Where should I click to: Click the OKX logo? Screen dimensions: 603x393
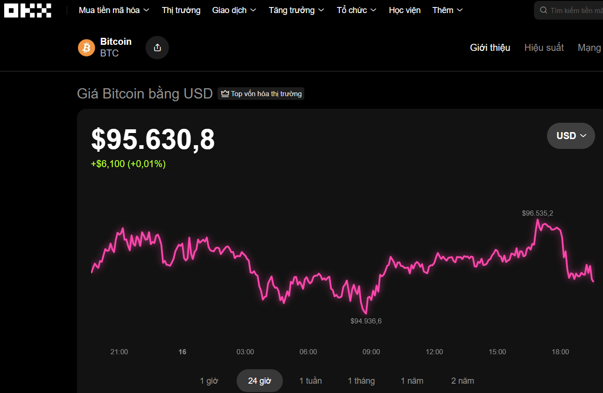point(28,10)
